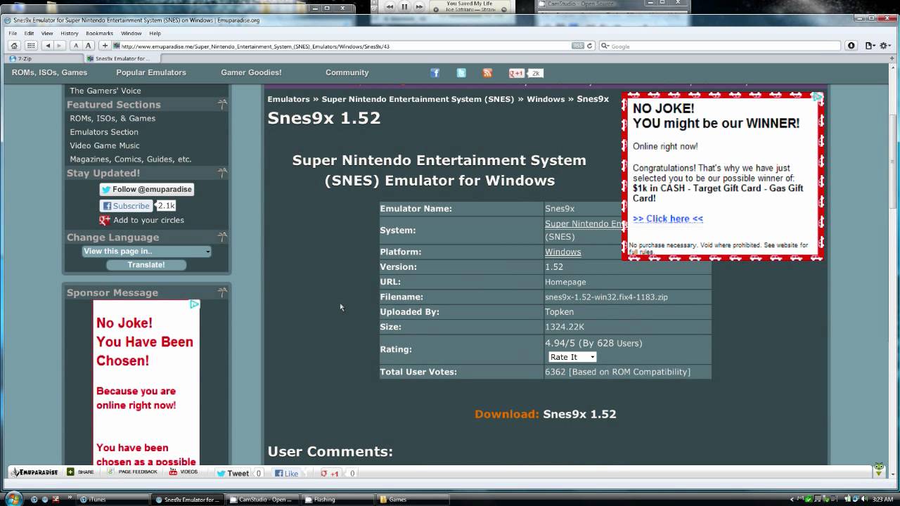This screenshot has height=506, width=900.
Task: Click Add to your circles link
Action: pyautogui.click(x=148, y=220)
